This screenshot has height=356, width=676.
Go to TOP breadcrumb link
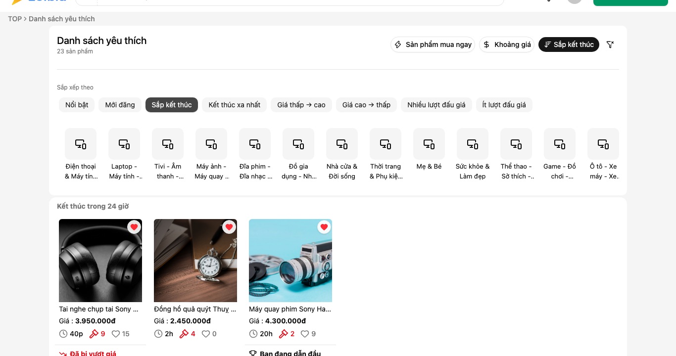coord(15,19)
